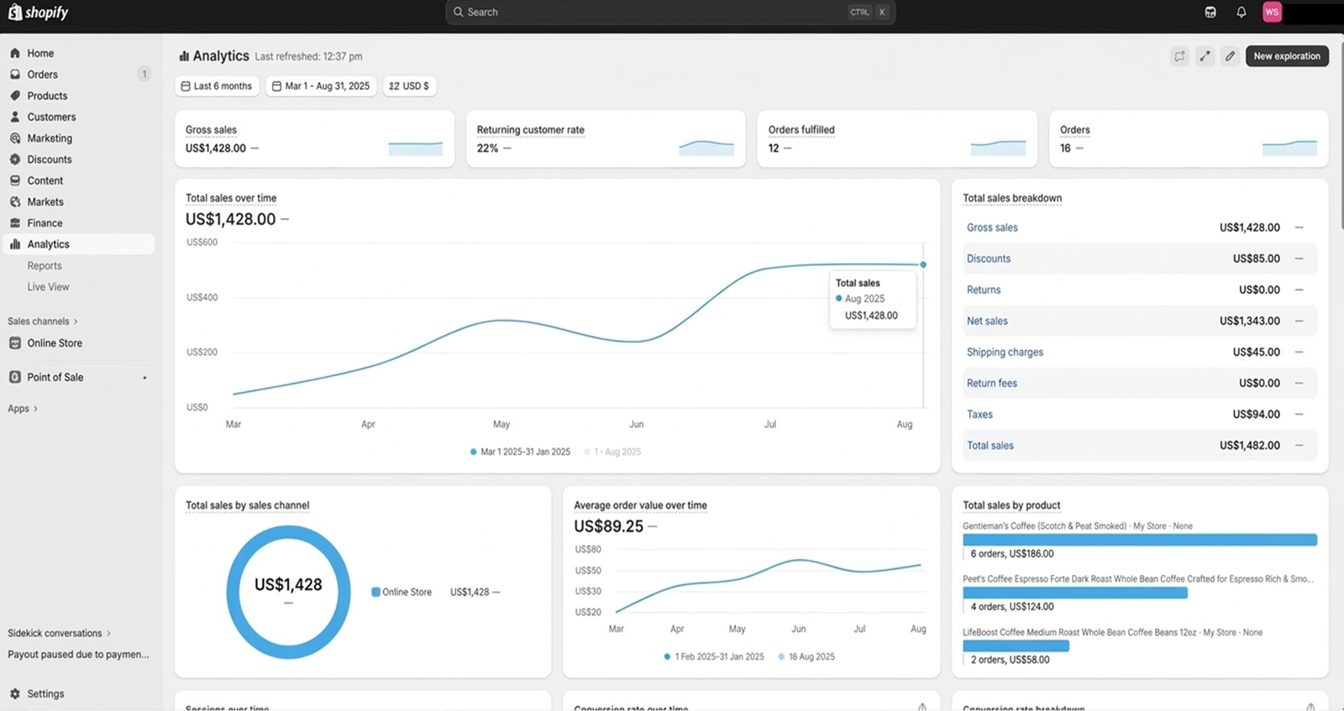1344x711 pixels.
Task: Click into the Search field
Action: pyautogui.click(x=655, y=12)
